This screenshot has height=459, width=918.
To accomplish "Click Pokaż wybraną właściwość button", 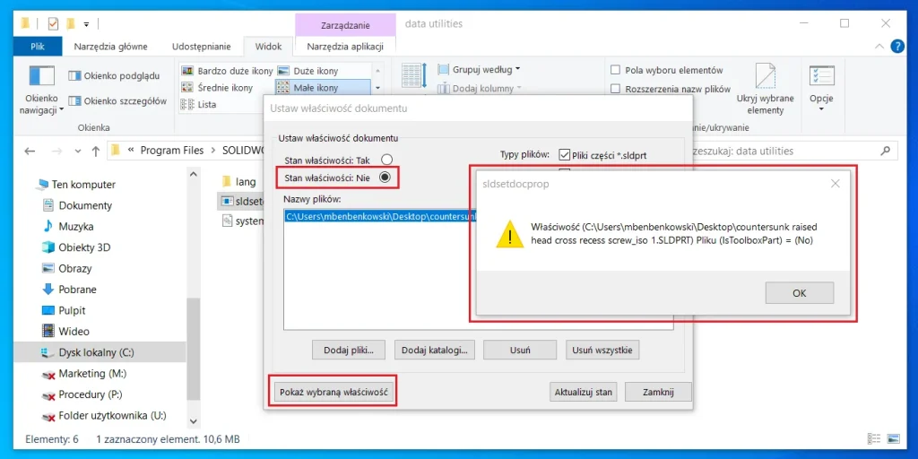I will click(333, 393).
